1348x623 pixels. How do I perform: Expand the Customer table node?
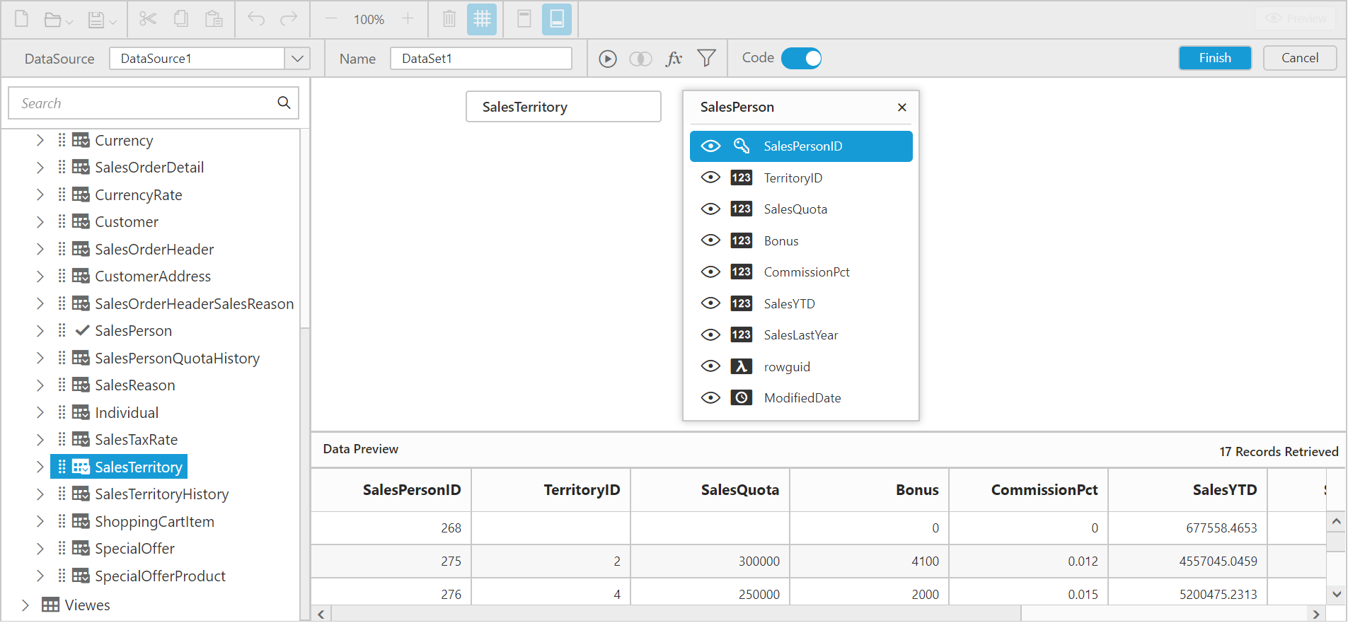point(40,222)
